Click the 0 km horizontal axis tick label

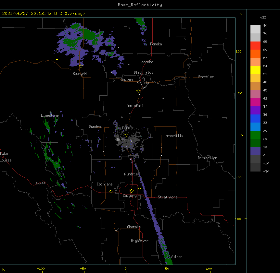(125, 268)
